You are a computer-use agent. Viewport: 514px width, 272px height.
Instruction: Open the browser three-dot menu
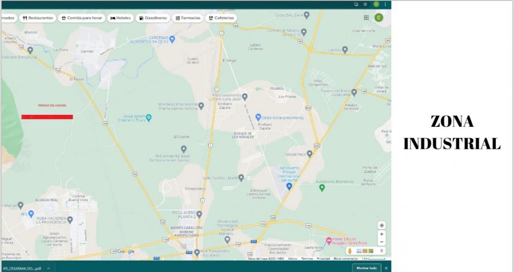point(385,4)
